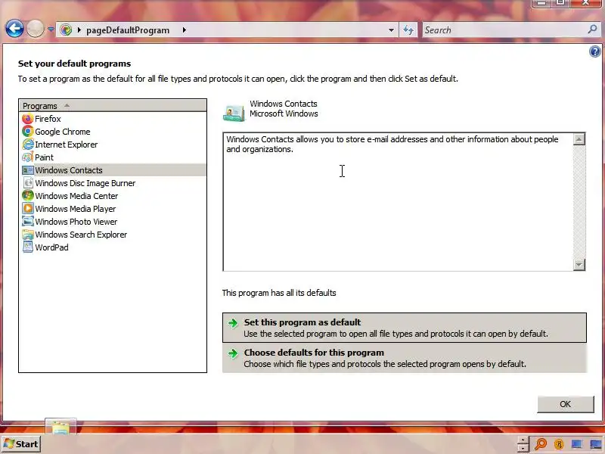This screenshot has width=605, height=454.
Task: Click the Windows Media Center icon
Action: tap(28, 196)
